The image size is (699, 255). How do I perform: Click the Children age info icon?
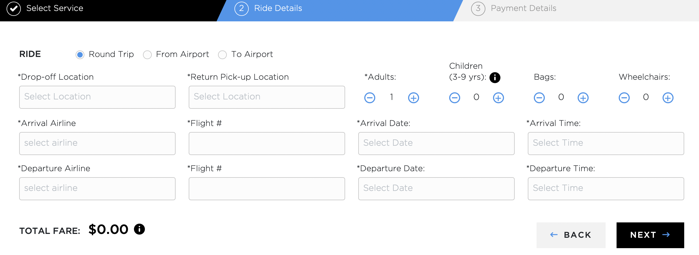pos(495,78)
